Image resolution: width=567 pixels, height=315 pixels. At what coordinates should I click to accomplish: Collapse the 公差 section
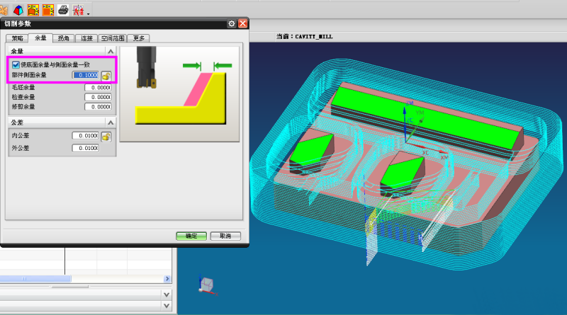point(110,123)
